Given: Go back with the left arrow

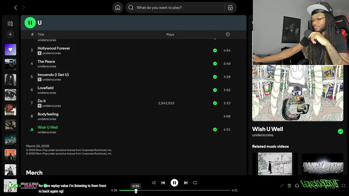Looking at the screenshot, I should click(x=16, y=8).
